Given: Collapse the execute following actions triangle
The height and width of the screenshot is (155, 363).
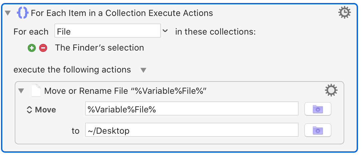Looking at the screenshot, I should 143,70.
